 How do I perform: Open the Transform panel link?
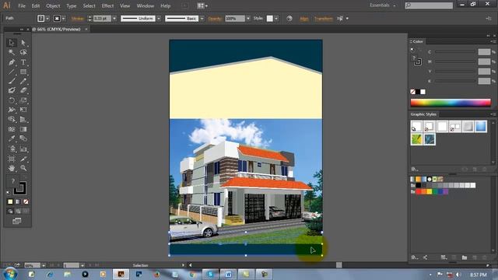click(324, 19)
